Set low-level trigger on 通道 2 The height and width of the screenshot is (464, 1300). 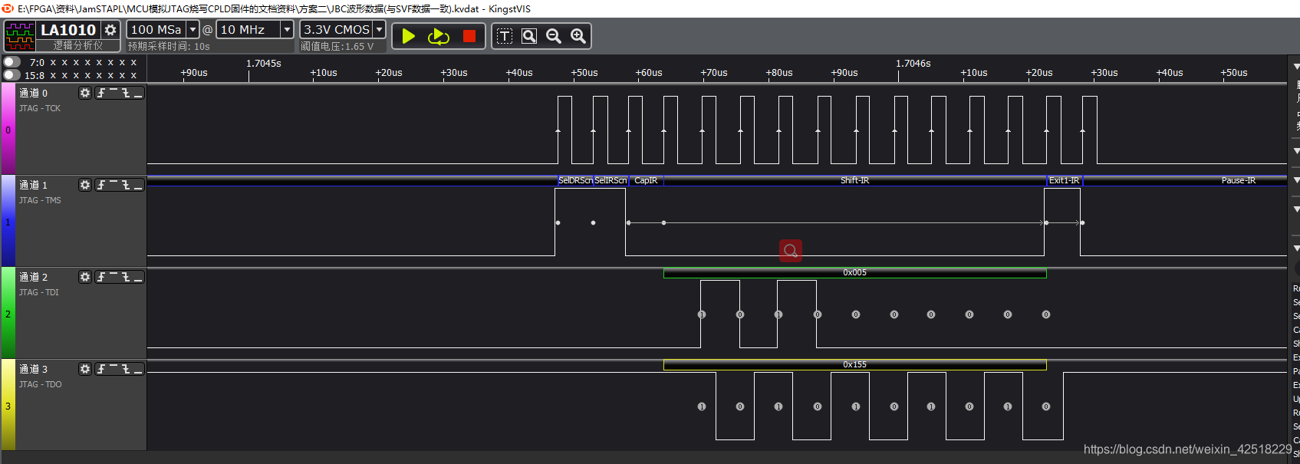[138, 277]
